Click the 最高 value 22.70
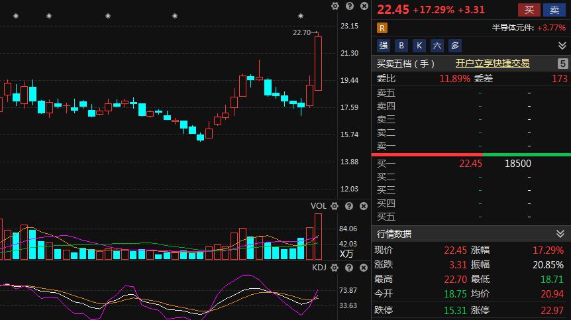 [455, 279]
